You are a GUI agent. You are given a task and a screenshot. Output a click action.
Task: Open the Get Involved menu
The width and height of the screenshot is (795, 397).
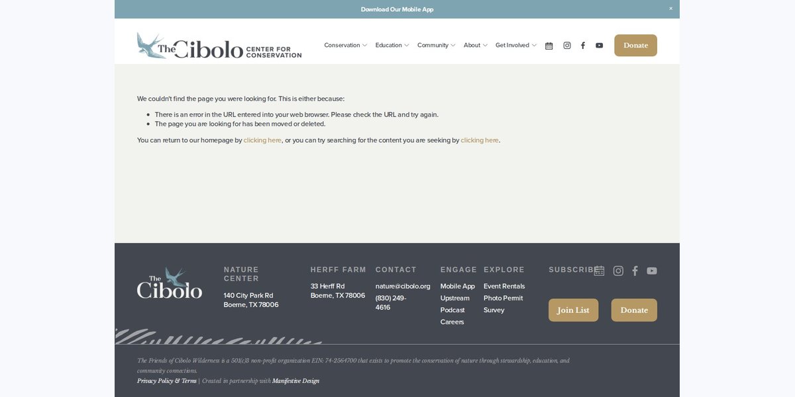tap(516, 45)
